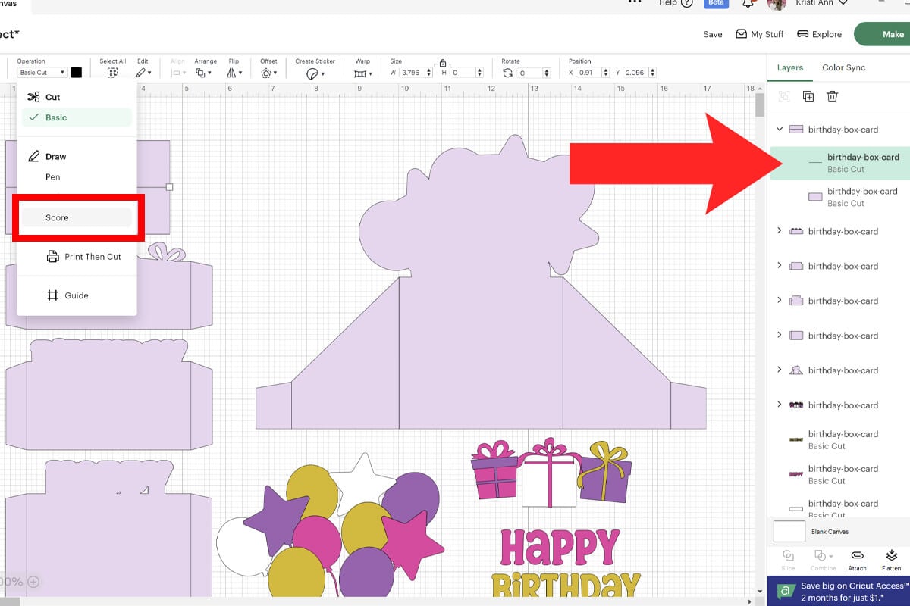The image size is (910, 606).
Task: Click the Make button
Action: [893, 34]
